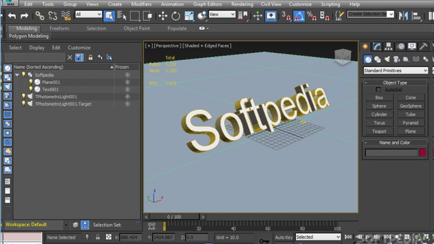The height and width of the screenshot is (244, 434).
Task: Click the object name input field
Action: click(391, 152)
